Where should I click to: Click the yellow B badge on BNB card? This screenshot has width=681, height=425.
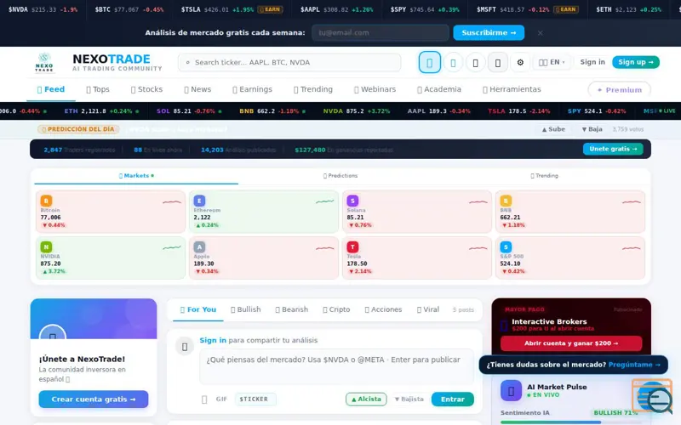click(506, 201)
